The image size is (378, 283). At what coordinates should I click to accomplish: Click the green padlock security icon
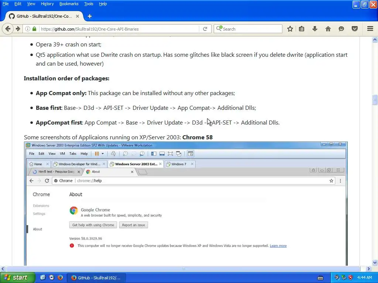pyautogui.click(x=34, y=29)
